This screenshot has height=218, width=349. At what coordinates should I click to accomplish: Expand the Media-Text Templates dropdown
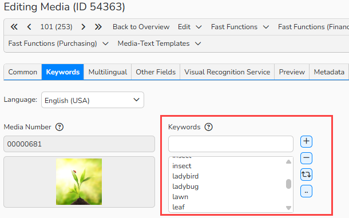coord(160,43)
